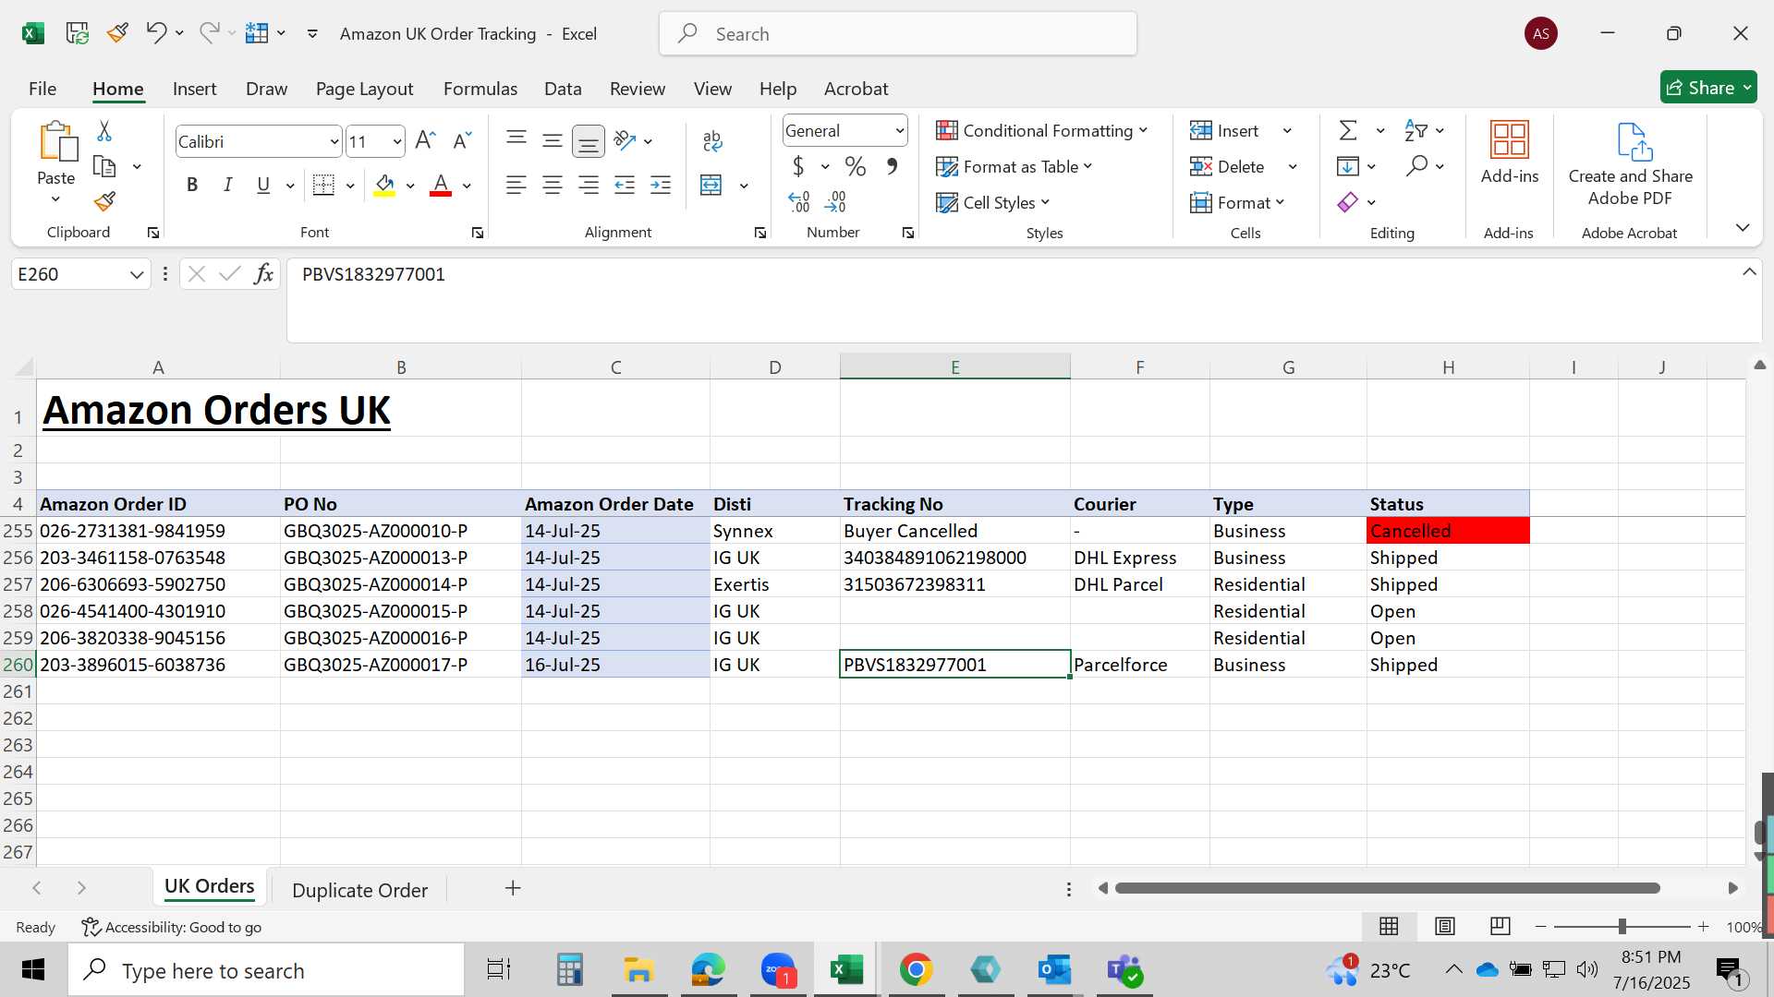This screenshot has height=997, width=1774.
Task: Click the AutoSum sigma icon
Action: [1348, 130]
